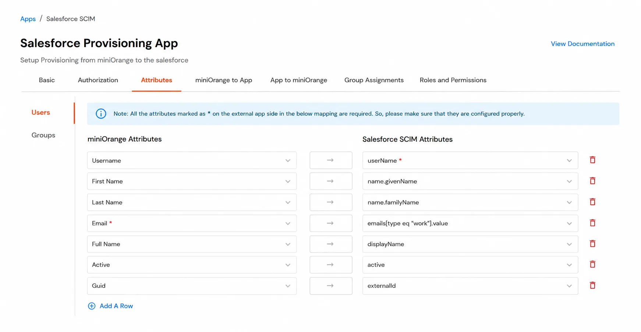The image size is (641, 332).
Task: Switch to the Authorization tab
Action: click(x=98, y=80)
